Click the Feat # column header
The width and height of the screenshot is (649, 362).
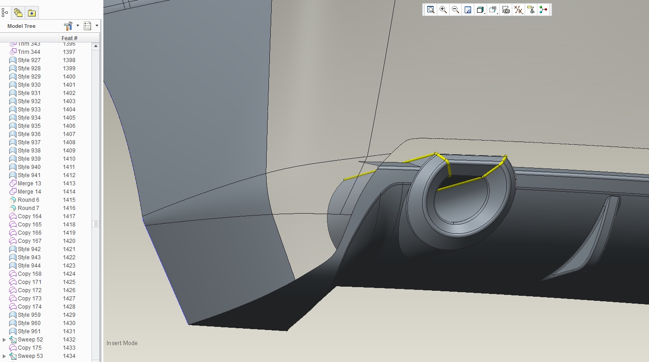coord(70,38)
